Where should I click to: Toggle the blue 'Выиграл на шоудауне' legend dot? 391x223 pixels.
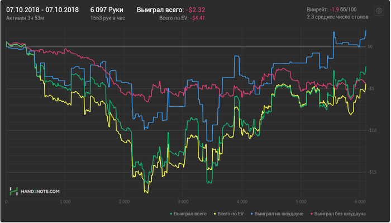point(251,213)
